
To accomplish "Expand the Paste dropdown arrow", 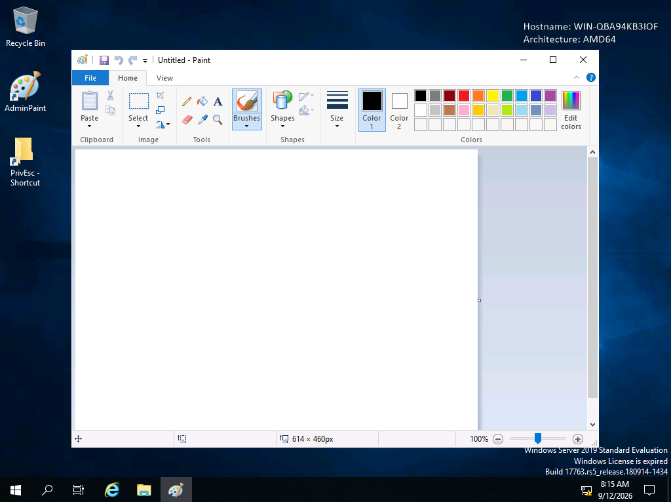I will [x=89, y=126].
